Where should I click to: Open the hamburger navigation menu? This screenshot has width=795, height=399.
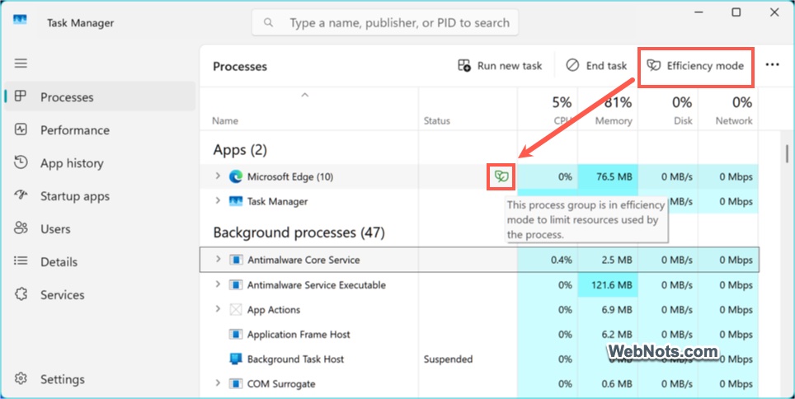tap(21, 63)
